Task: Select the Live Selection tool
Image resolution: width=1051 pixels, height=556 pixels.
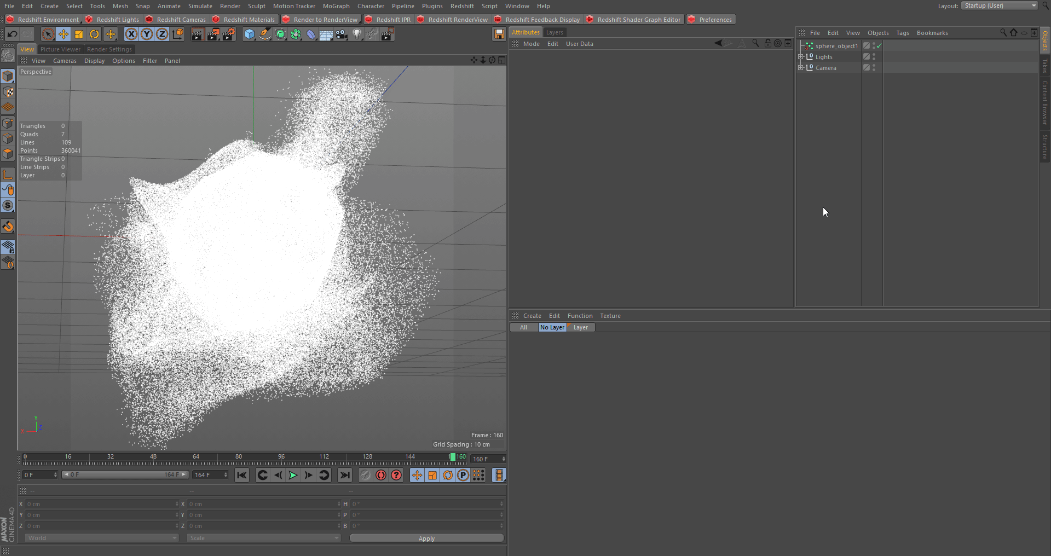Action: [48, 34]
